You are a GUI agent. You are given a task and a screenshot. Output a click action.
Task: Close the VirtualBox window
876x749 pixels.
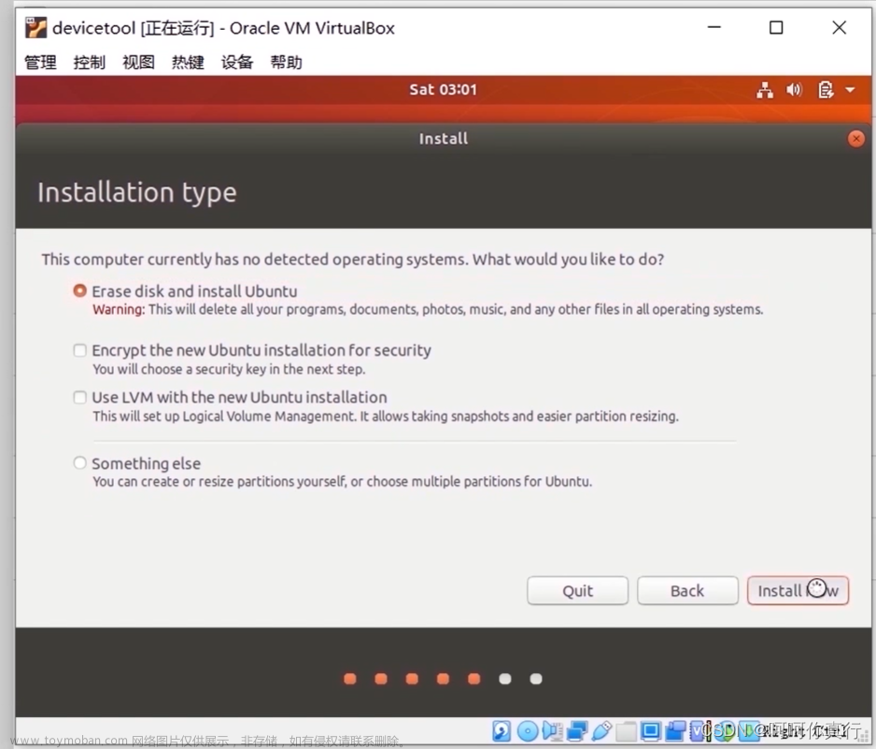click(x=839, y=27)
